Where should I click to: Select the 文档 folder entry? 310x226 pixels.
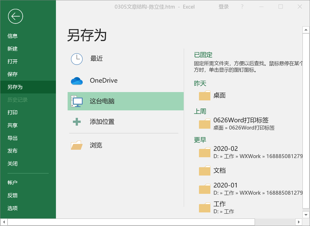pos(219,171)
